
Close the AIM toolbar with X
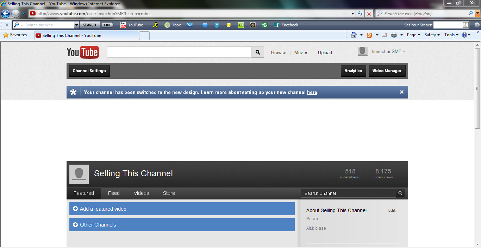(x=7, y=25)
